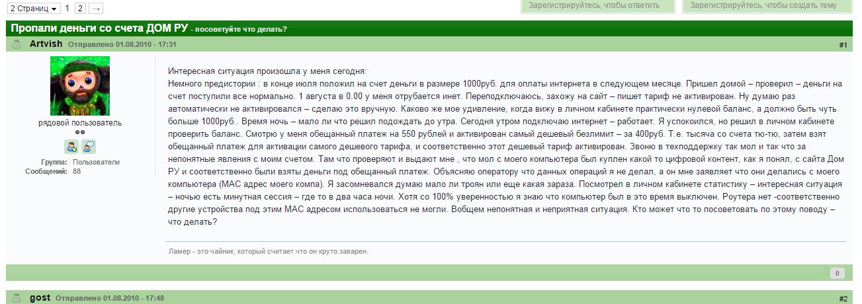Image resolution: width=862 pixels, height=304 pixels.
Task: Click the thread title 'Пропали деньги со счета ДОМ РУ'
Action: [99, 28]
